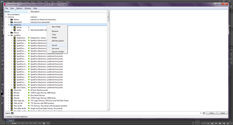Click the round minus icon beside Prev
The image size is (233, 125).
click(x=204, y=113)
